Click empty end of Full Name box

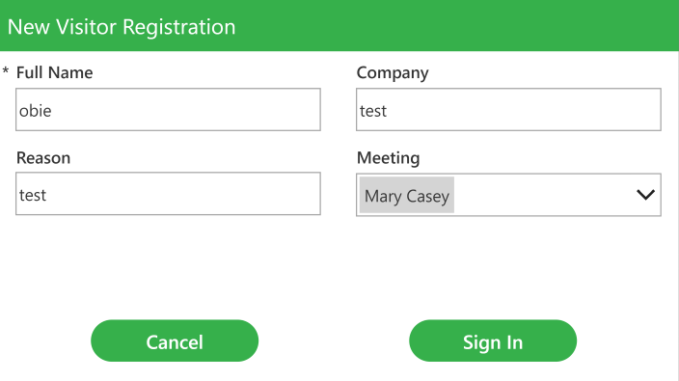(x=186, y=110)
